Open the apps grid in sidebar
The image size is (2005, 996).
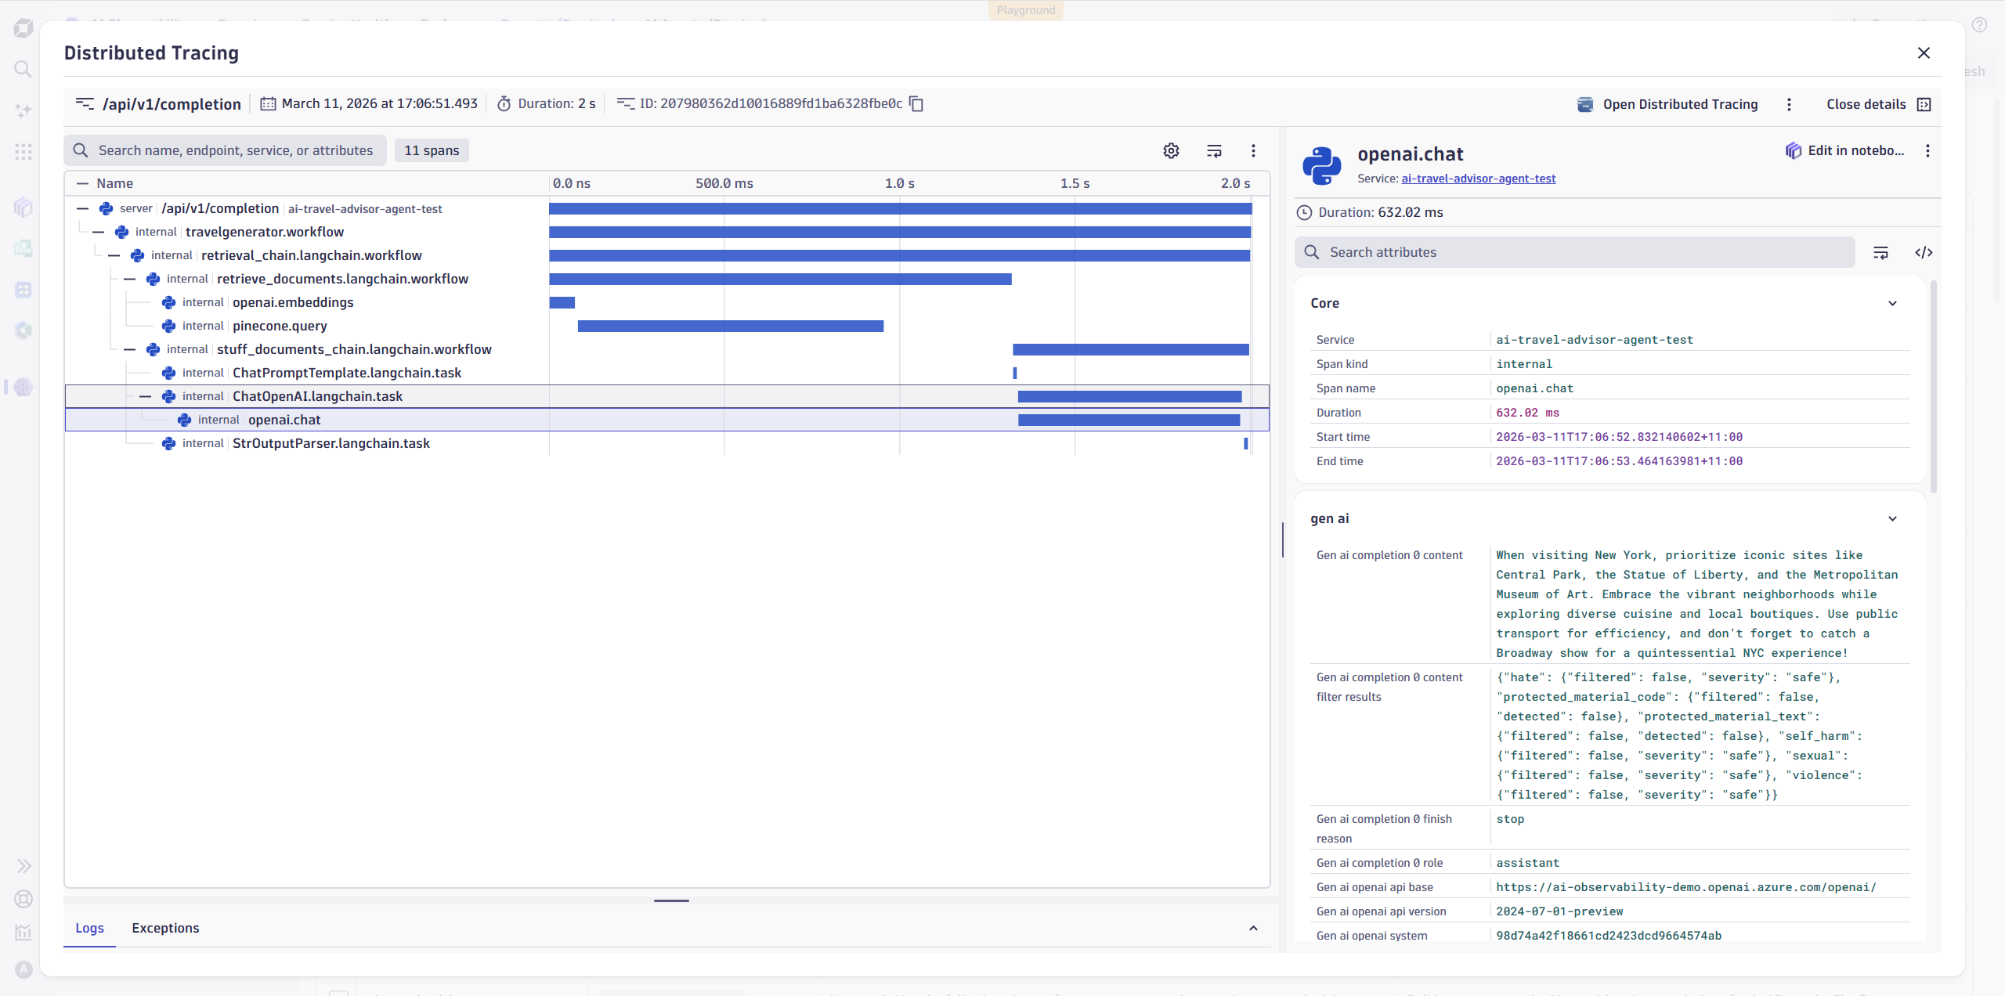23,151
